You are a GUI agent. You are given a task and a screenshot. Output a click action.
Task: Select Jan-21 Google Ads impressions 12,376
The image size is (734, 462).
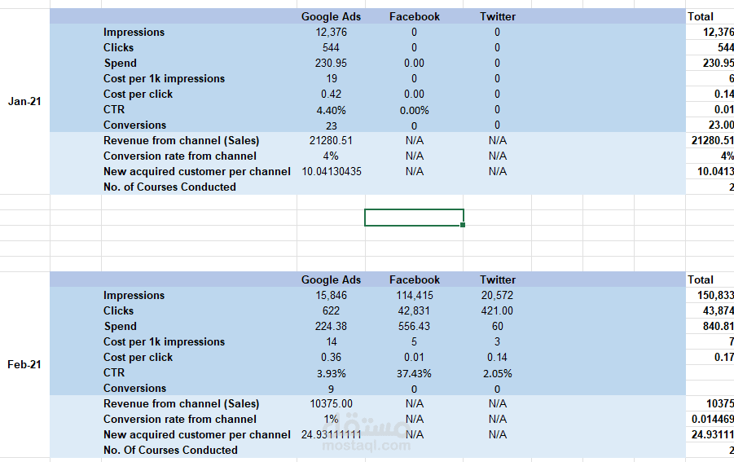tap(331, 32)
